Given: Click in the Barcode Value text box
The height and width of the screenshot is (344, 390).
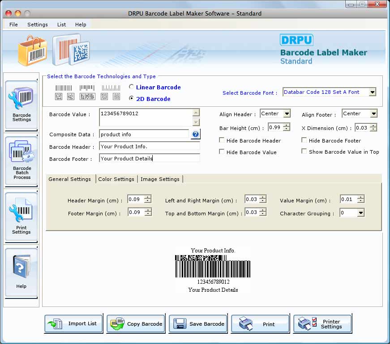Looking at the screenshot, I should coord(146,117).
